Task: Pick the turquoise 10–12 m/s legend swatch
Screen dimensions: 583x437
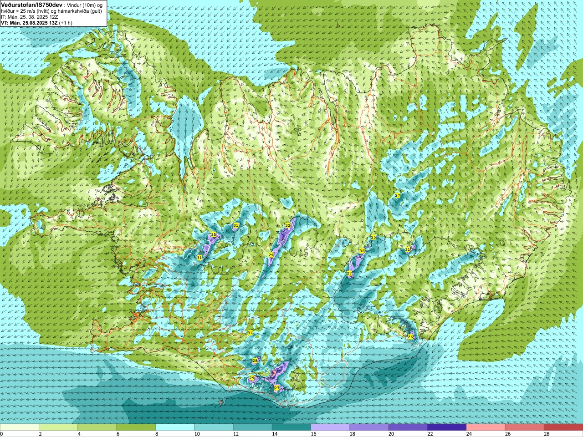Action: 214,427
